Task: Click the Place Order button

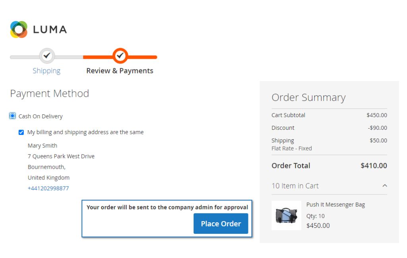Action: point(221,223)
